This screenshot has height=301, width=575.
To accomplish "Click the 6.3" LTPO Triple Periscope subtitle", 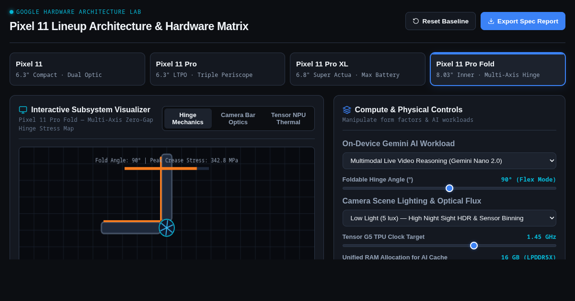I will [x=204, y=75].
